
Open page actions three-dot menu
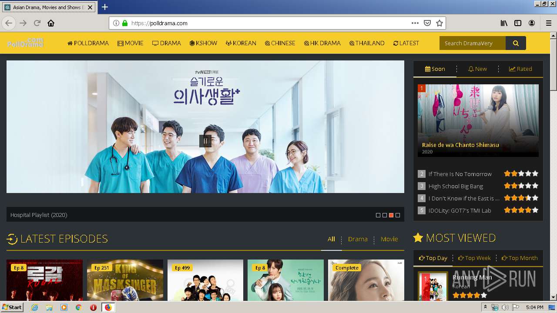[x=415, y=23]
